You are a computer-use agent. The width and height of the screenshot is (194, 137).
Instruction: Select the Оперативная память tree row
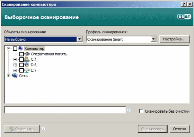tap(49, 54)
